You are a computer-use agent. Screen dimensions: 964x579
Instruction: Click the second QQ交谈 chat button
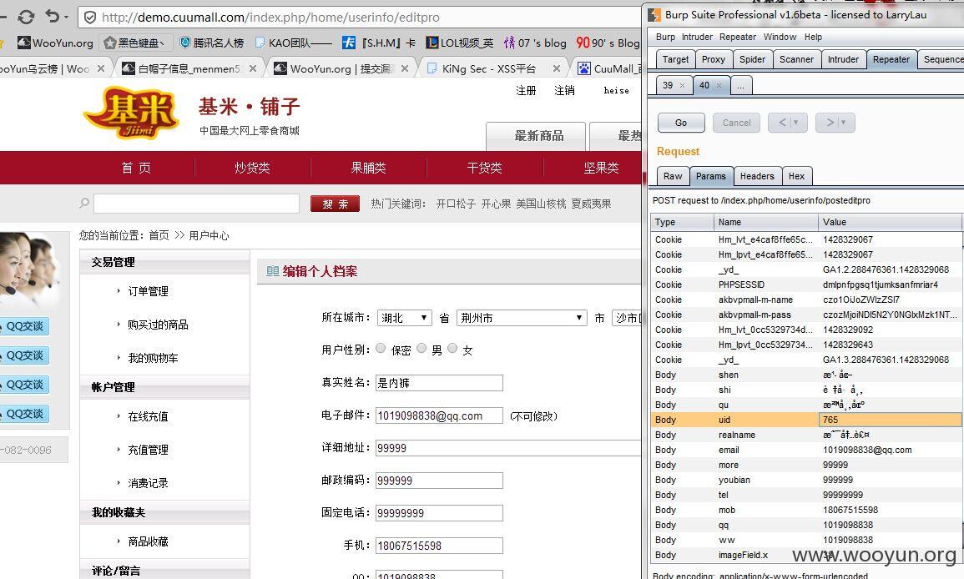point(24,355)
